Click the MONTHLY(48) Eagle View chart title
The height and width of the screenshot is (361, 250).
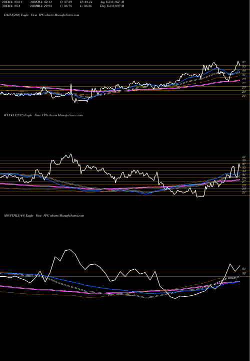[x=44, y=216]
